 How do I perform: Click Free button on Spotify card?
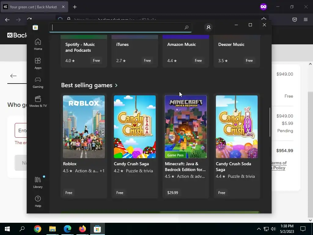[96, 61]
